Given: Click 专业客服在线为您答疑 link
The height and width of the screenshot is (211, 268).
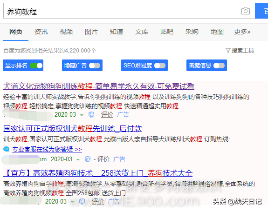Looking at the screenshot, I should [x=47, y=149].
